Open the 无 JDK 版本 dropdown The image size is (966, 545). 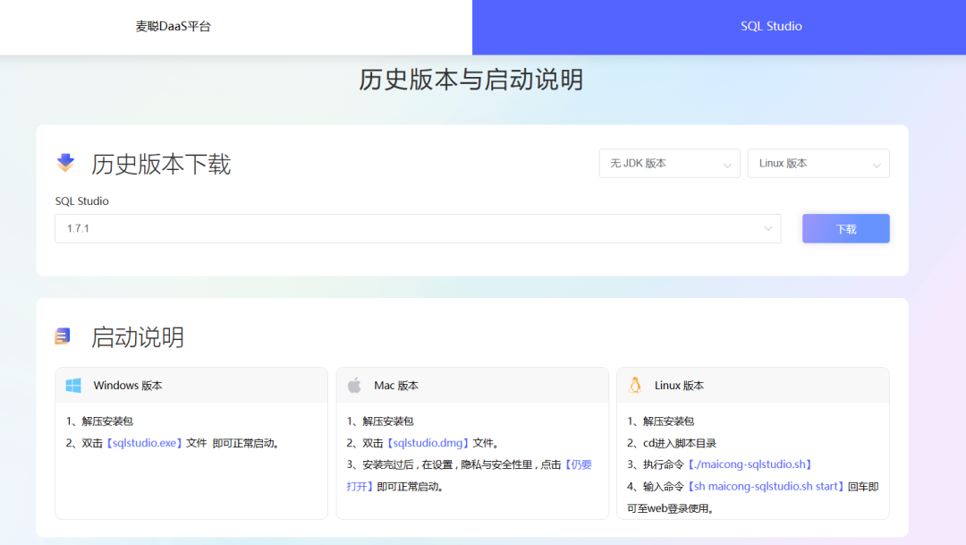coord(670,164)
